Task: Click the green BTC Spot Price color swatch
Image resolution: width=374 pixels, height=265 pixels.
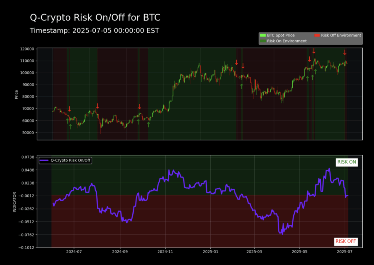Action: [x=262, y=35]
